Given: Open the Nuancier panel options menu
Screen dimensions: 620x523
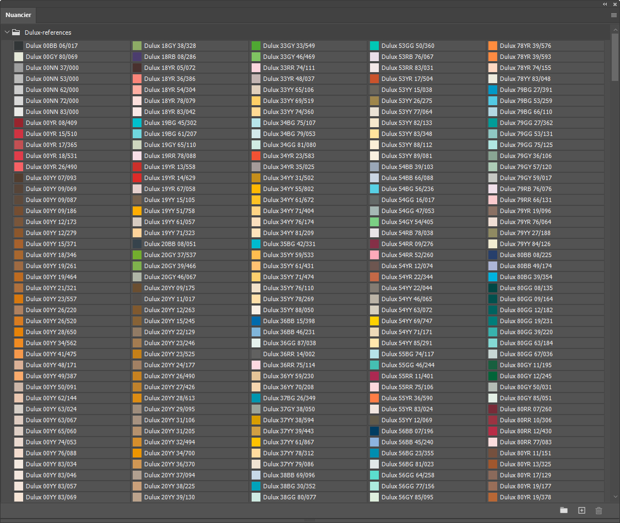Looking at the screenshot, I should (x=613, y=15).
